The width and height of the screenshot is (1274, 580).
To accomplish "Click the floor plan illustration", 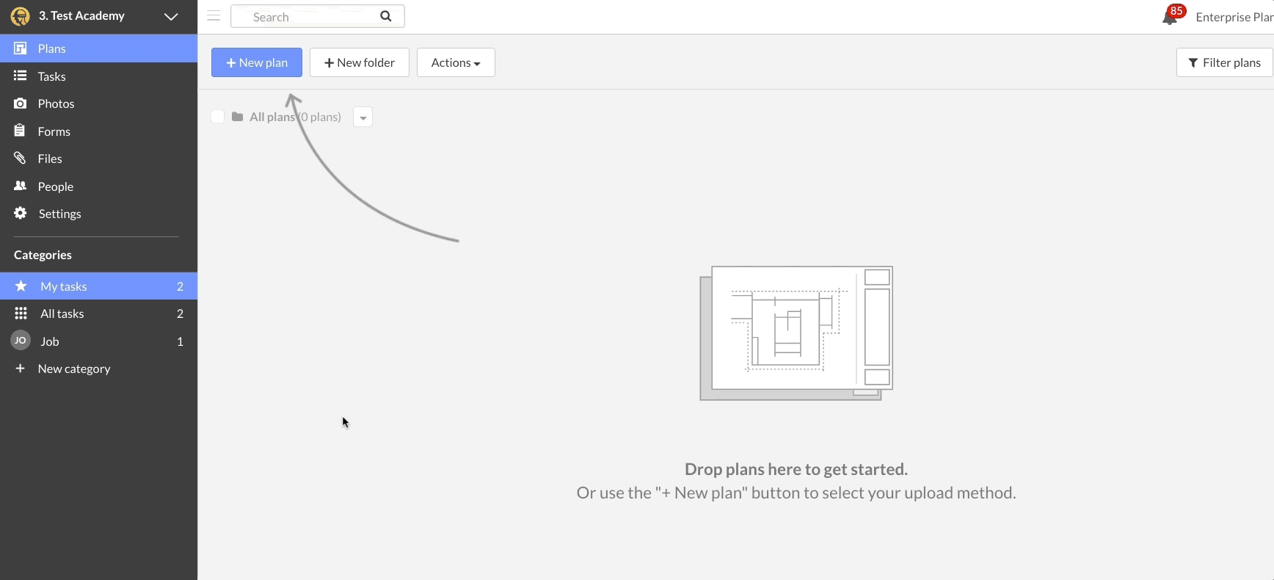I will point(796,333).
